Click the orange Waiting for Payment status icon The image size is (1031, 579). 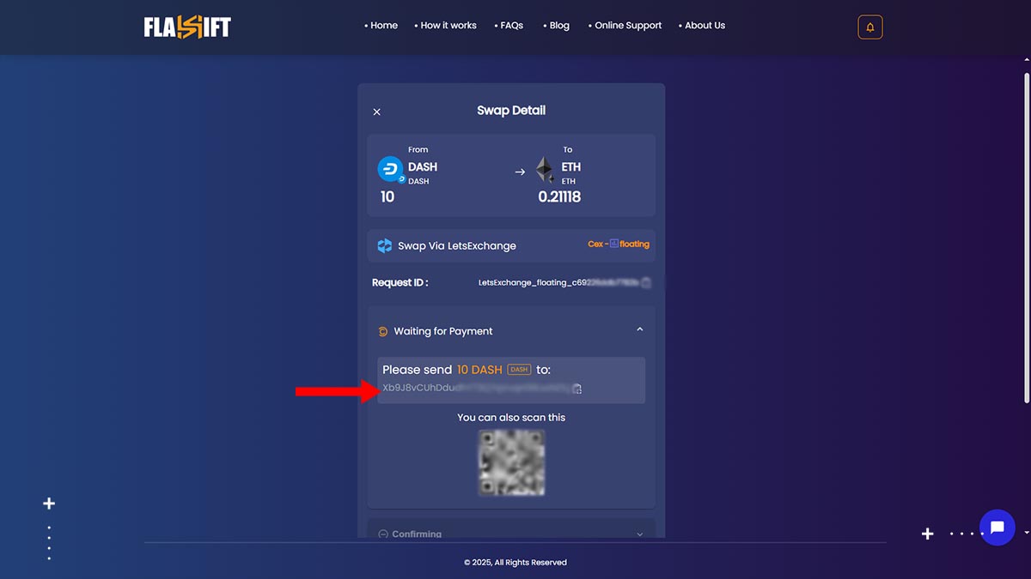point(381,331)
